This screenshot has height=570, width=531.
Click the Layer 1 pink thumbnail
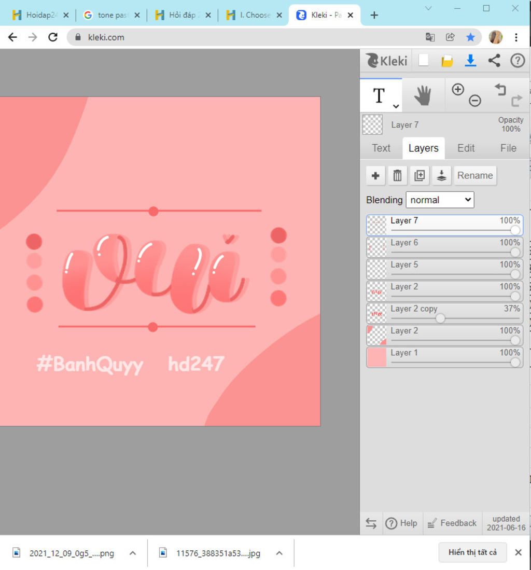tap(376, 357)
